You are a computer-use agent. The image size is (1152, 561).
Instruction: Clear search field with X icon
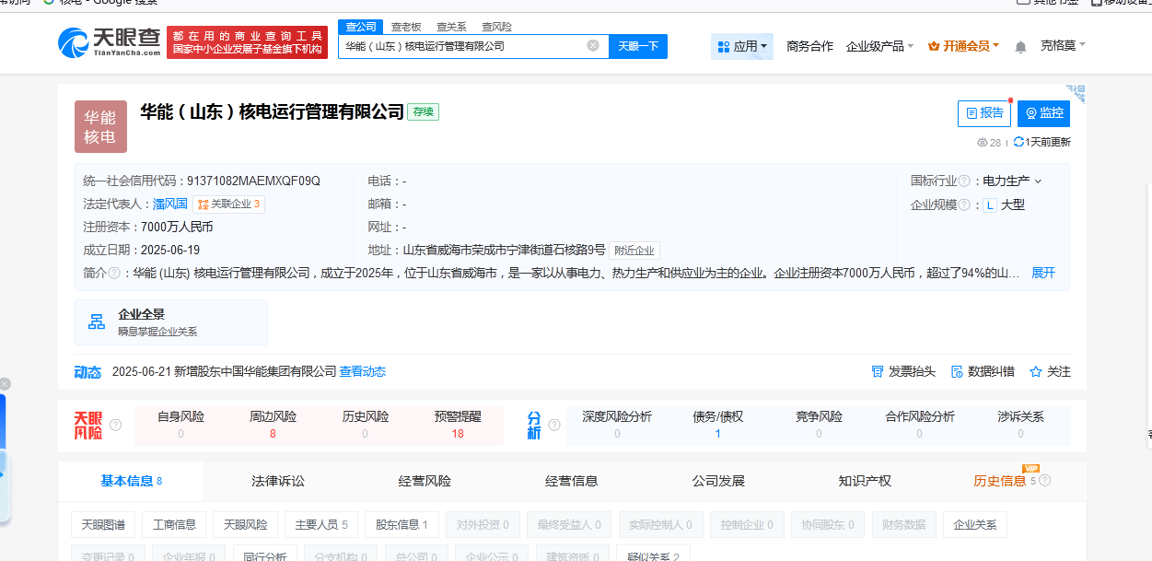(x=593, y=46)
